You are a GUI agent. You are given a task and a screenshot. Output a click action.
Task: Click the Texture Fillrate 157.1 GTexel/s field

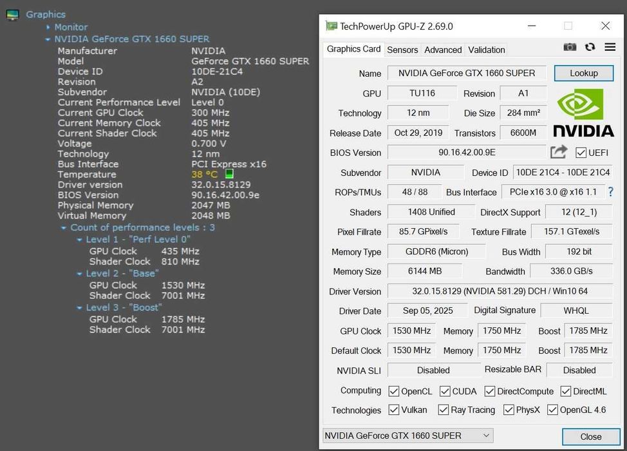pyautogui.click(x=572, y=232)
